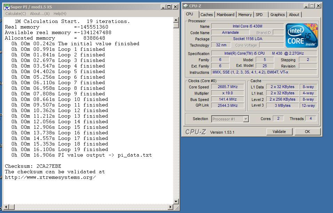The width and height of the screenshot is (333, 213).
Task: Click the Validate button in CPU-Z
Action: (279, 132)
